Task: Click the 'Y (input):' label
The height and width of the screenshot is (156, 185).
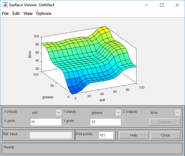Action: point(70,111)
